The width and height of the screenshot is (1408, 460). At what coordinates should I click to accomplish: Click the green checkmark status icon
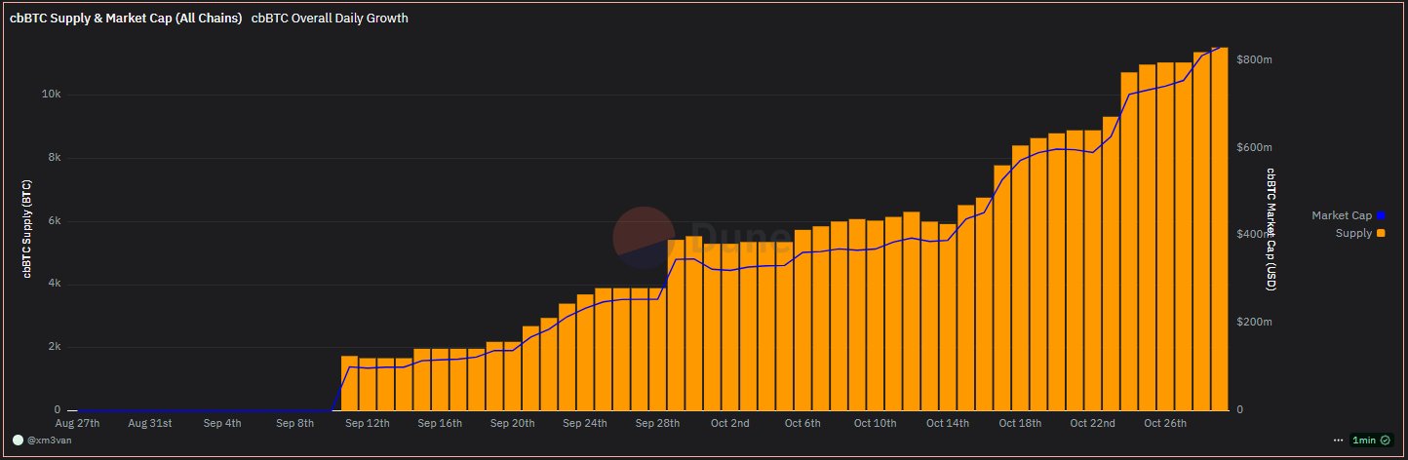point(1385,441)
